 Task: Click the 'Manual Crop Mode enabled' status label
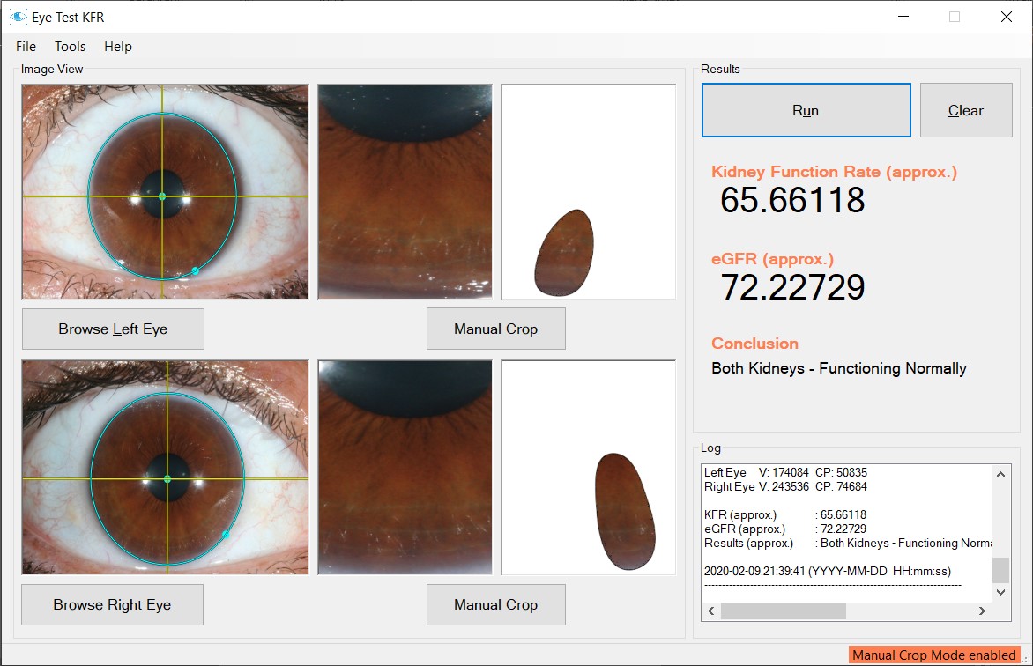tap(934, 655)
